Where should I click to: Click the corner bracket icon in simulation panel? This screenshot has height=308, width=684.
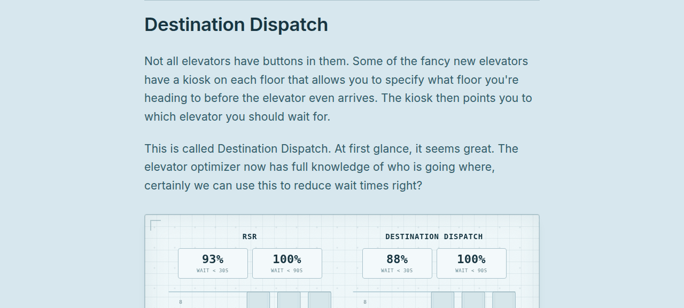click(156, 225)
